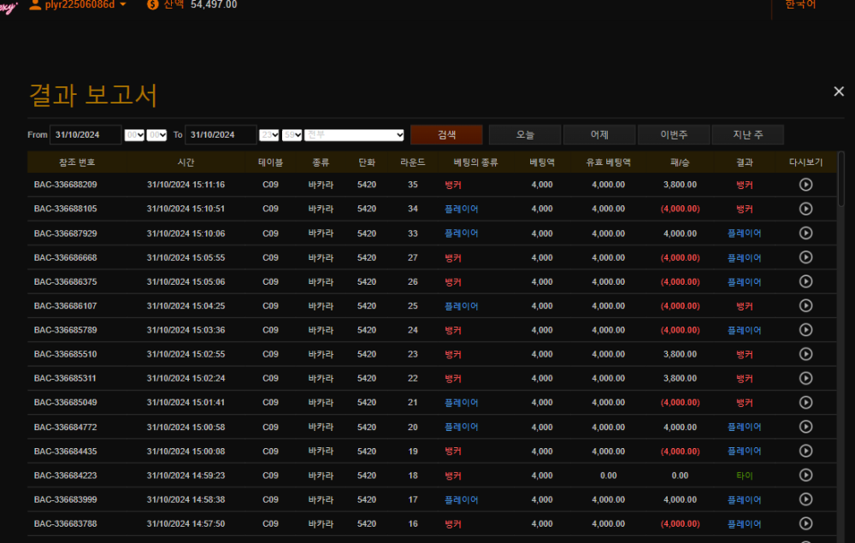Screen dimensions: 855x543
Task: Click the balance coin icon
Action: pos(153,4)
